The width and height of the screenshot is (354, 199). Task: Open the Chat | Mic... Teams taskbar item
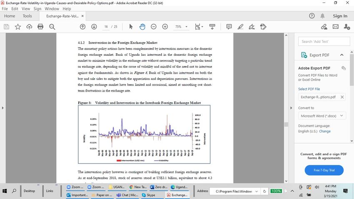pos(127,195)
